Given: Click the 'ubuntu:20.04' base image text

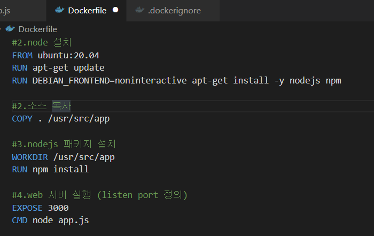Looking at the screenshot, I should tap(68, 56).
